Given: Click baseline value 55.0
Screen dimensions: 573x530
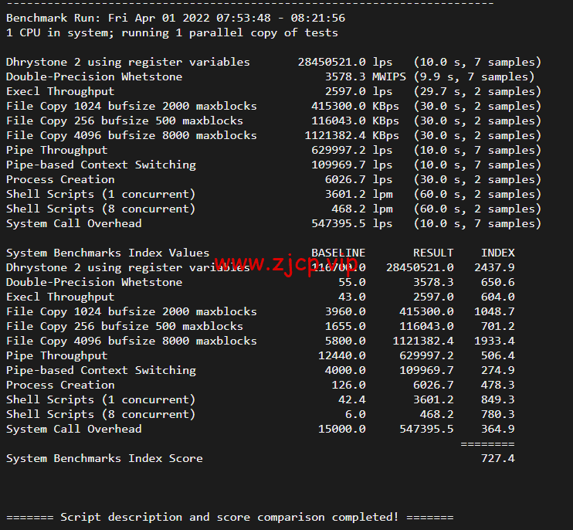Looking at the screenshot, I should (352, 282).
